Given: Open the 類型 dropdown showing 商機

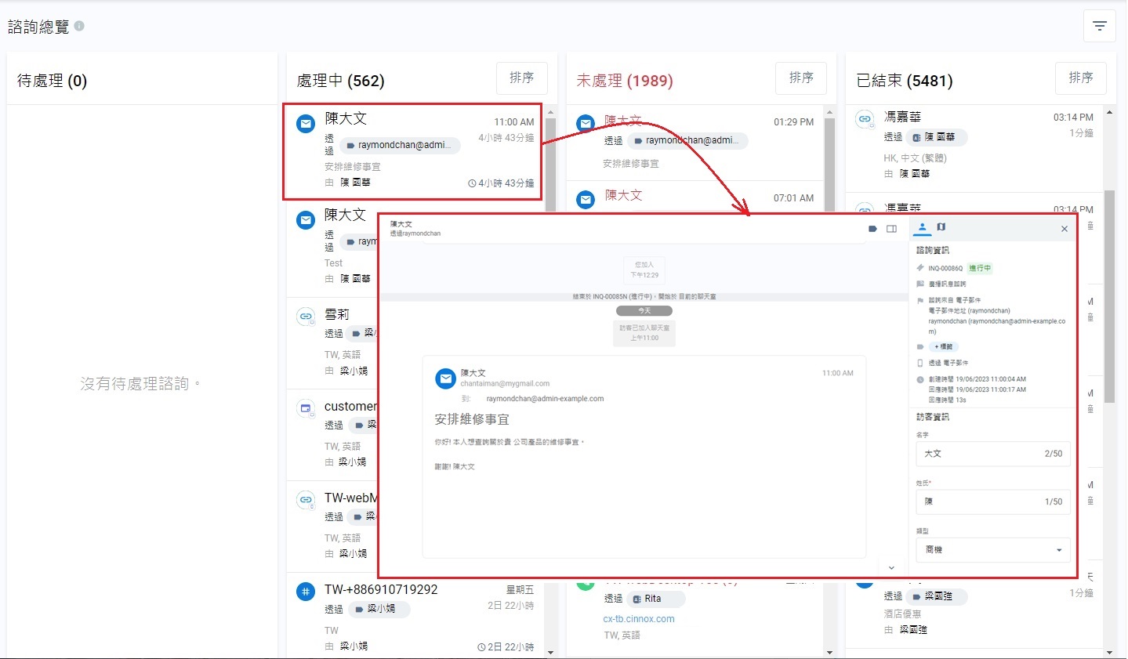Looking at the screenshot, I should pos(992,550).
